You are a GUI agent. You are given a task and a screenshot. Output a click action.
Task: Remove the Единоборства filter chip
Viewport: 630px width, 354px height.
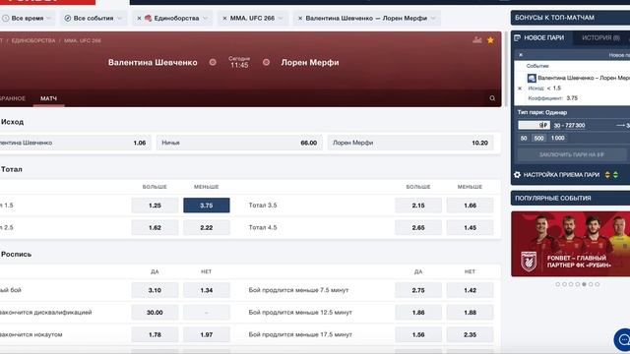pyautogui.click(x=139, y=18)
